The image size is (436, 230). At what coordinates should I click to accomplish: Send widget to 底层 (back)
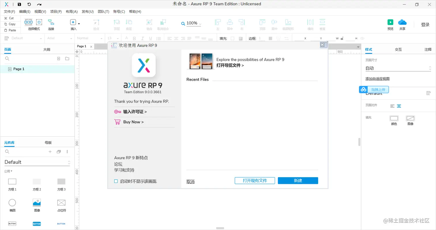129,22
